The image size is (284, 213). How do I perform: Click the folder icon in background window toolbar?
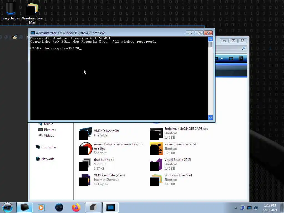coord(15,37)
